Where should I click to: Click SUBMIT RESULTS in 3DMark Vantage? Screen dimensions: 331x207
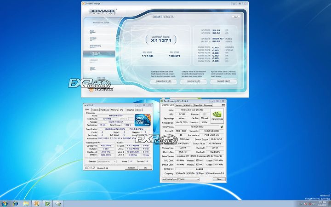coord(163,81)
